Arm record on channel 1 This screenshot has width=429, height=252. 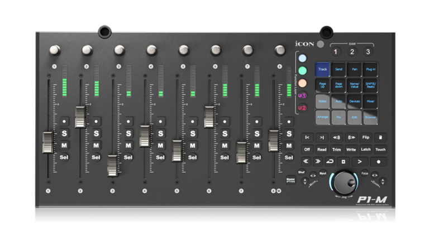(64, 122)
